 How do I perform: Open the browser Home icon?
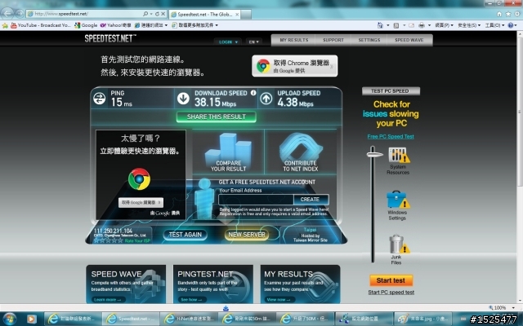pyautogui.click(x=499, y=14)
